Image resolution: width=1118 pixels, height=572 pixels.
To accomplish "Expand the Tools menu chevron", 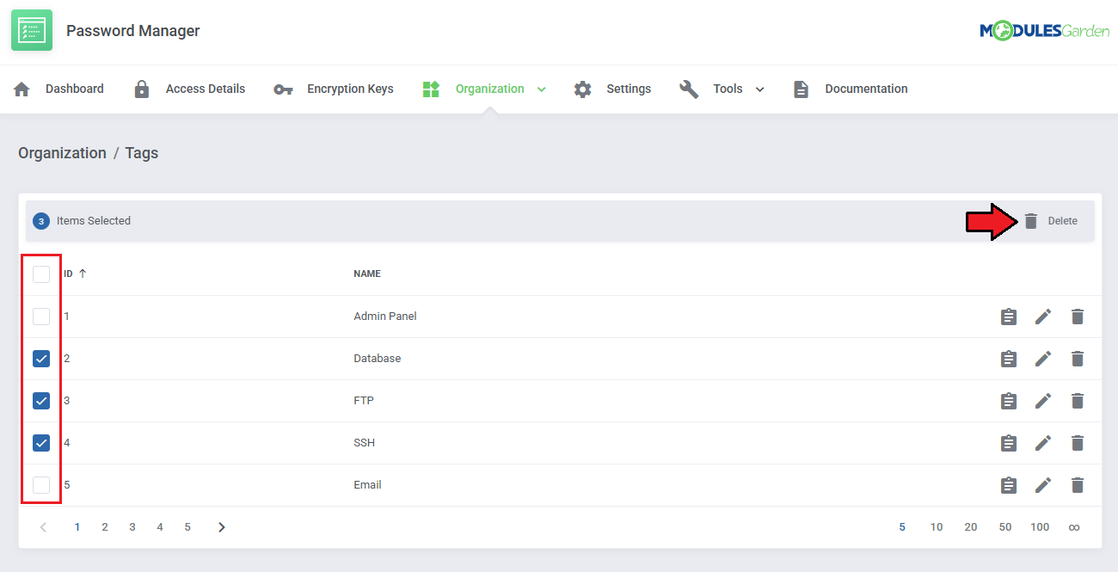I will click(x=759, y=89).
